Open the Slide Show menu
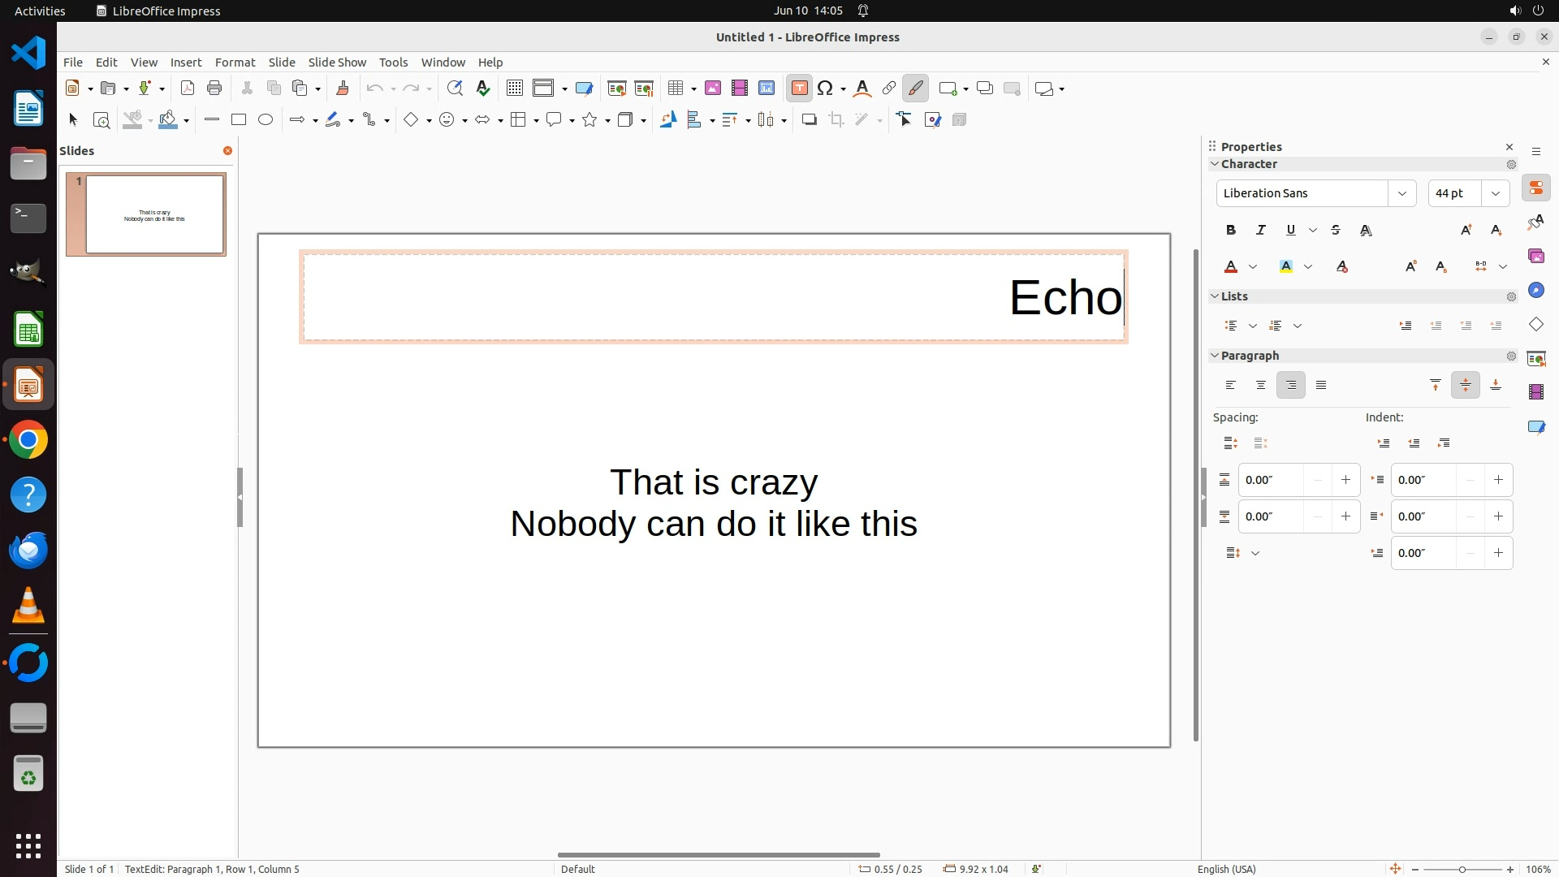The image size is (1559, 877). tap(337, 63)
